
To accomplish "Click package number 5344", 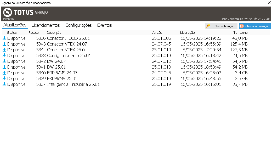I will (x=41, y=50).
